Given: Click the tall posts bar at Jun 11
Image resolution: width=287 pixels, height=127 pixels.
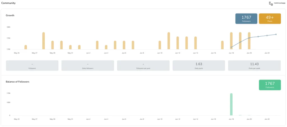Looking at the screenshot, I should (169, 41).
